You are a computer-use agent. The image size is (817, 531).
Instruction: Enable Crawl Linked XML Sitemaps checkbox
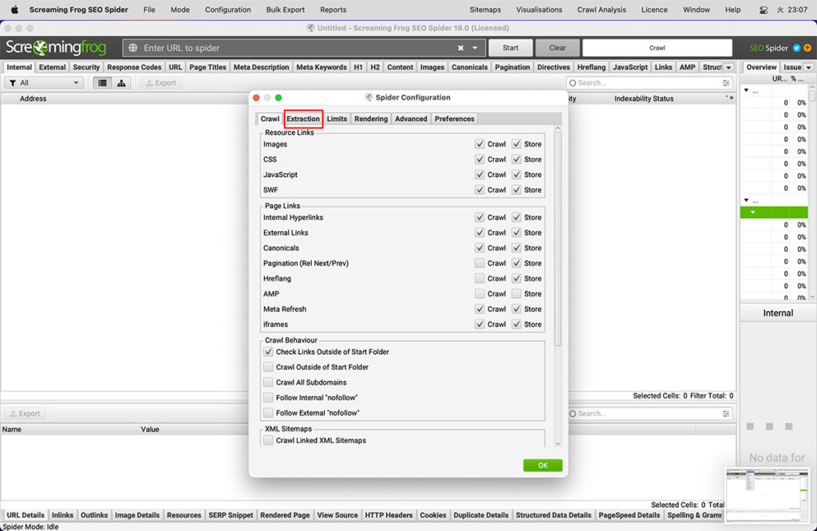click(268, 440)
